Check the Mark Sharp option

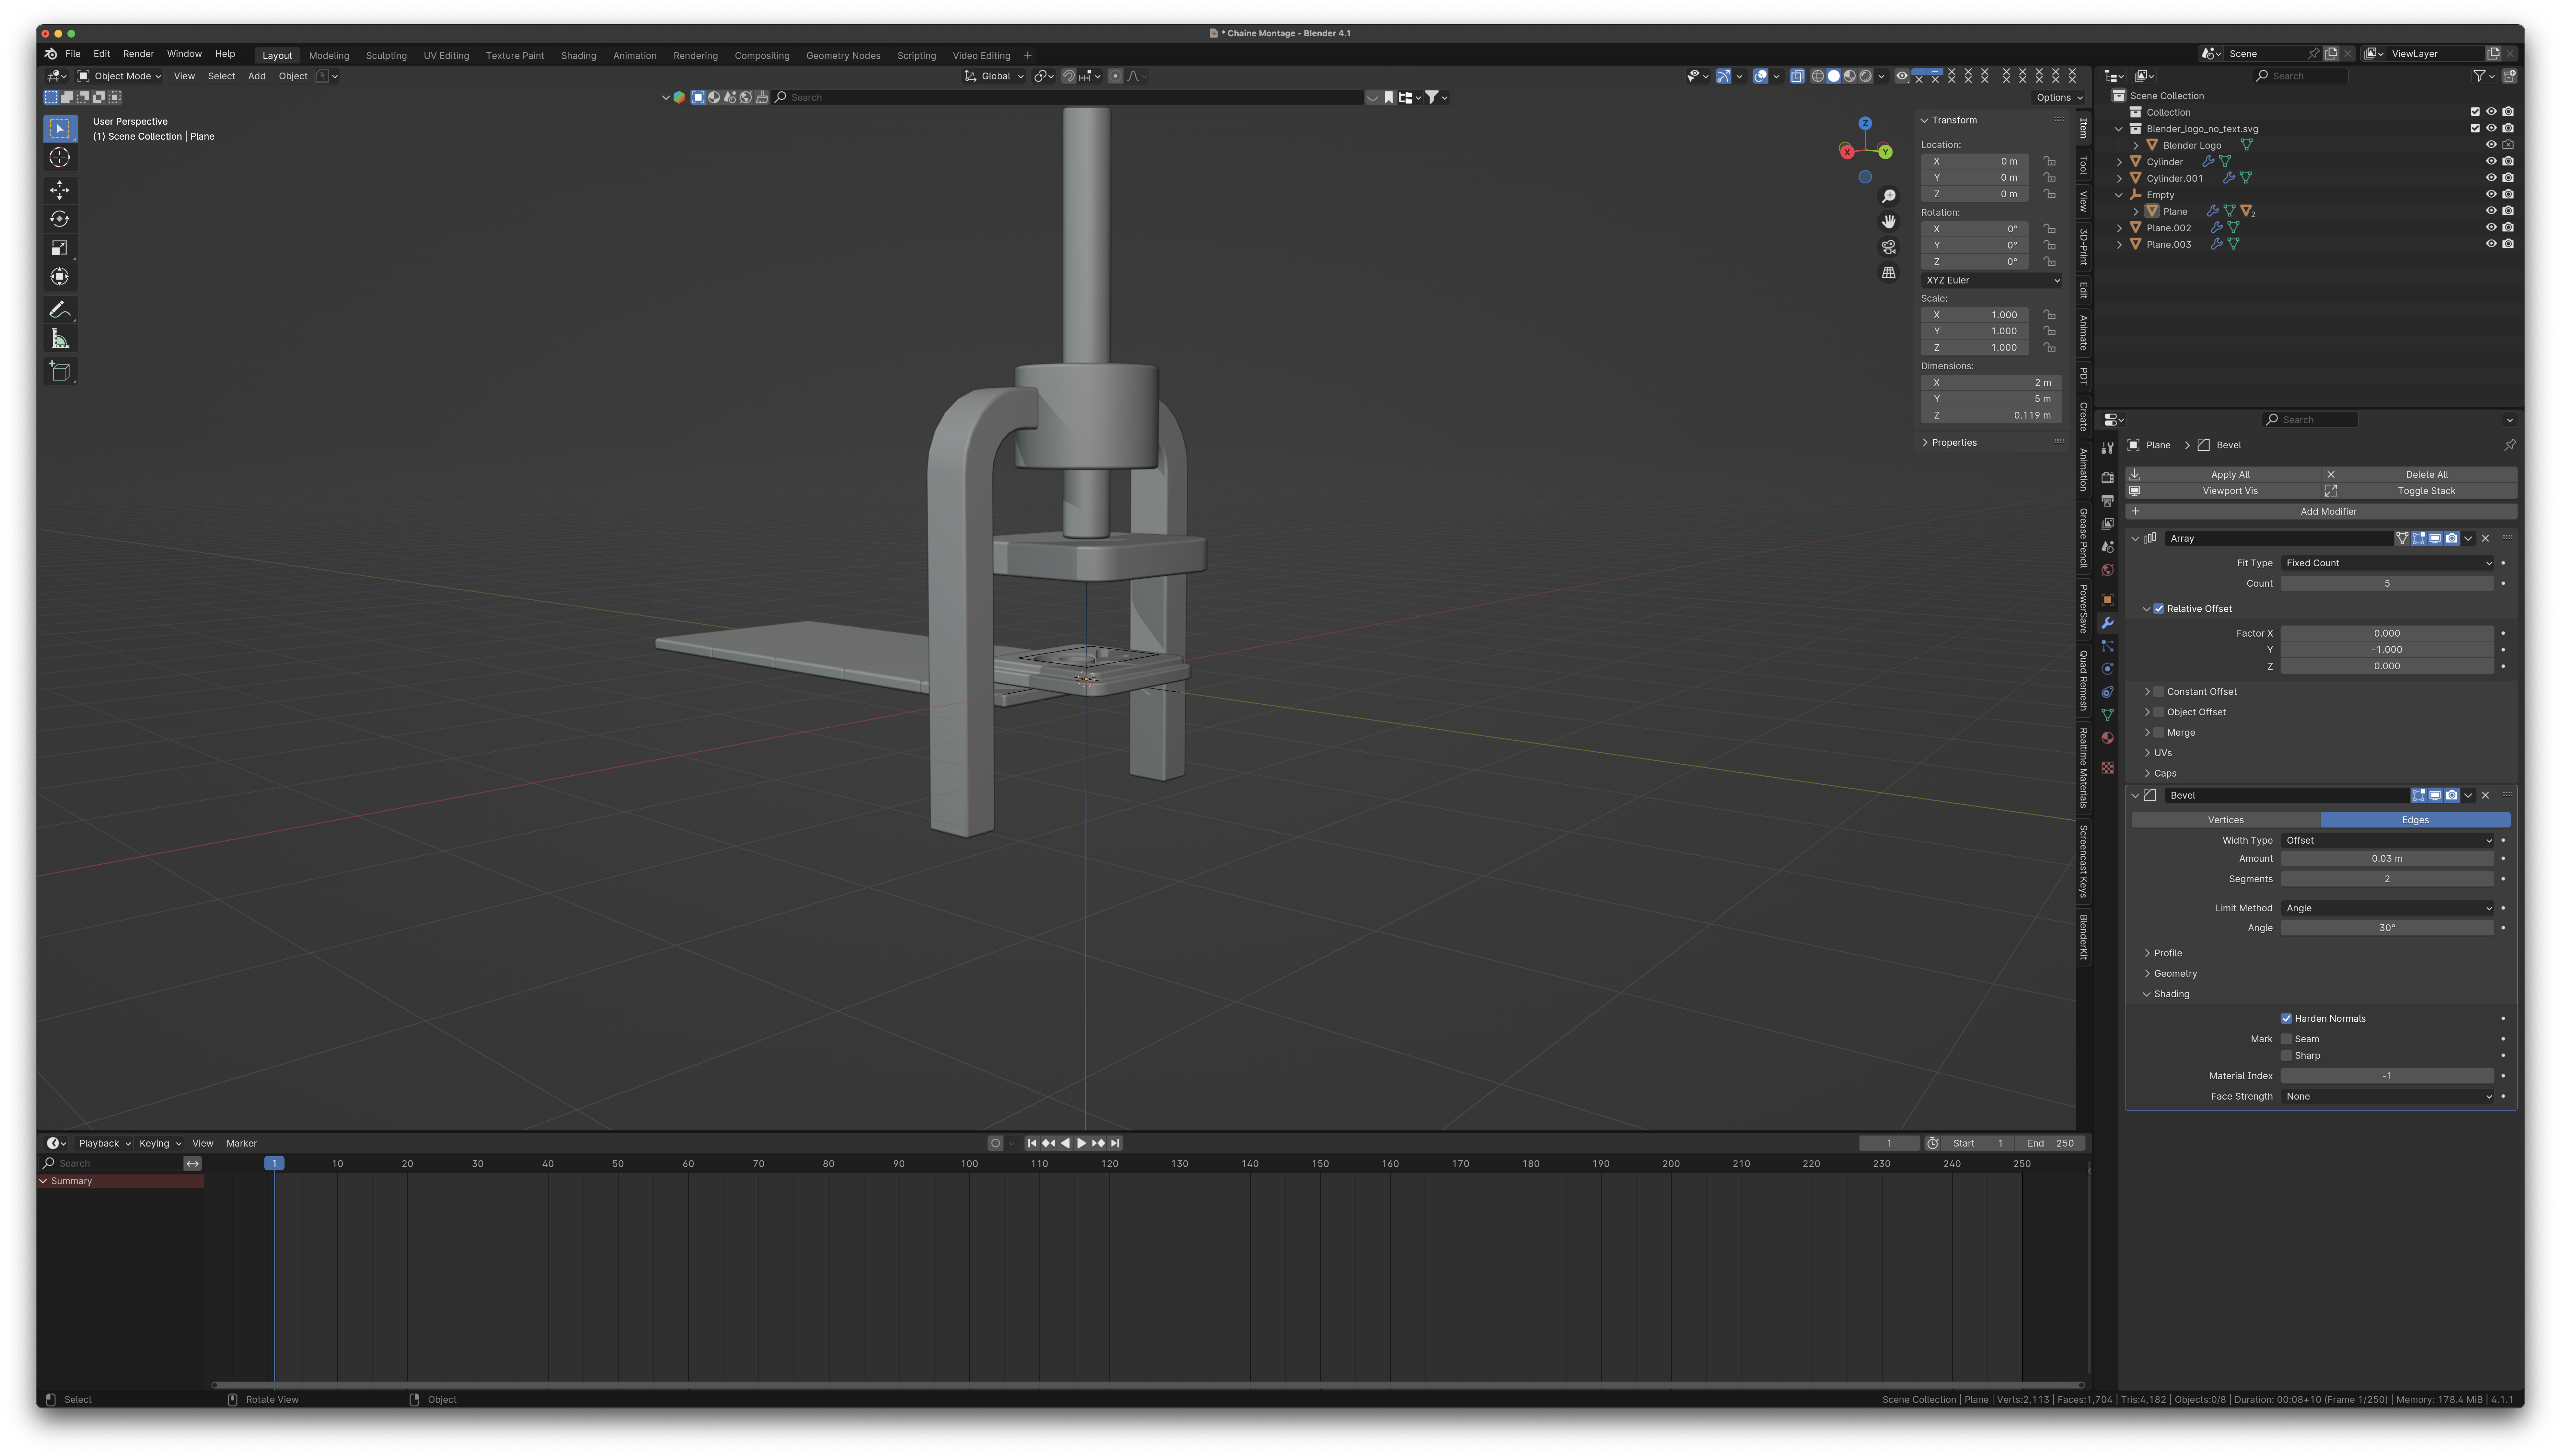click(x=2286, y=1056)
